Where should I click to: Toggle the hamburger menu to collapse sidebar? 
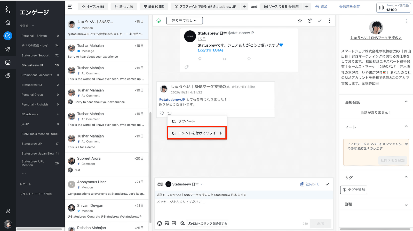(x=70, y=7)
